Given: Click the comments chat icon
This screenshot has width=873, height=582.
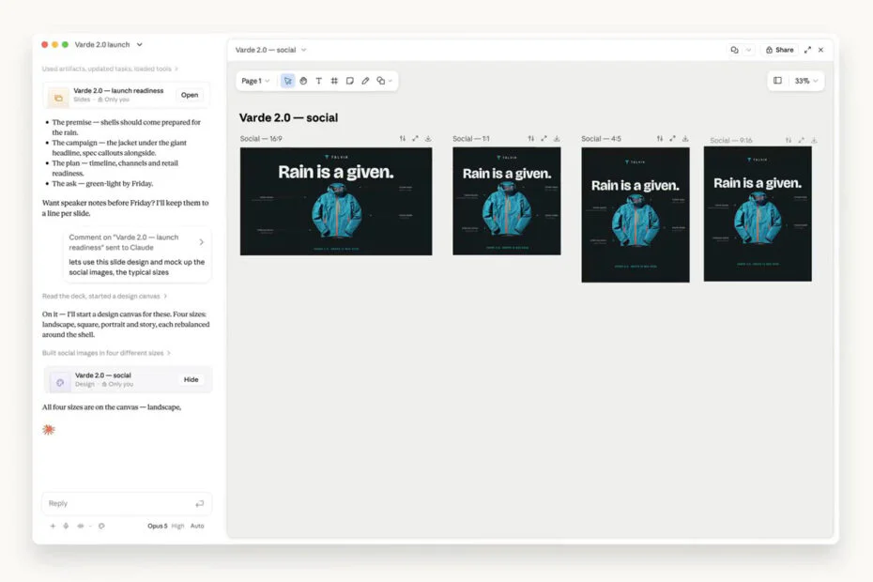Looking at the screenshot, I should coord(734,50).
